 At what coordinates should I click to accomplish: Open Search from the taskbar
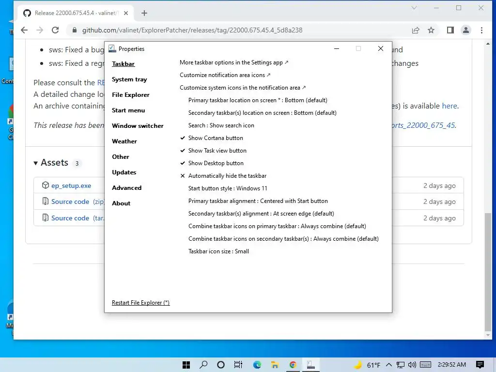tap(203, 365)
